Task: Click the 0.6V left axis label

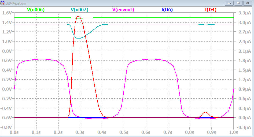Action: (7, 60)
